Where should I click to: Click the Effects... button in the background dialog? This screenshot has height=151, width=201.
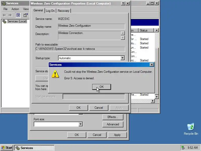click(x=113, y=117)
